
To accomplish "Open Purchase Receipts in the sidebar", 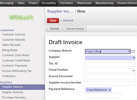I will pyautogui.click(x=14, y=97).
